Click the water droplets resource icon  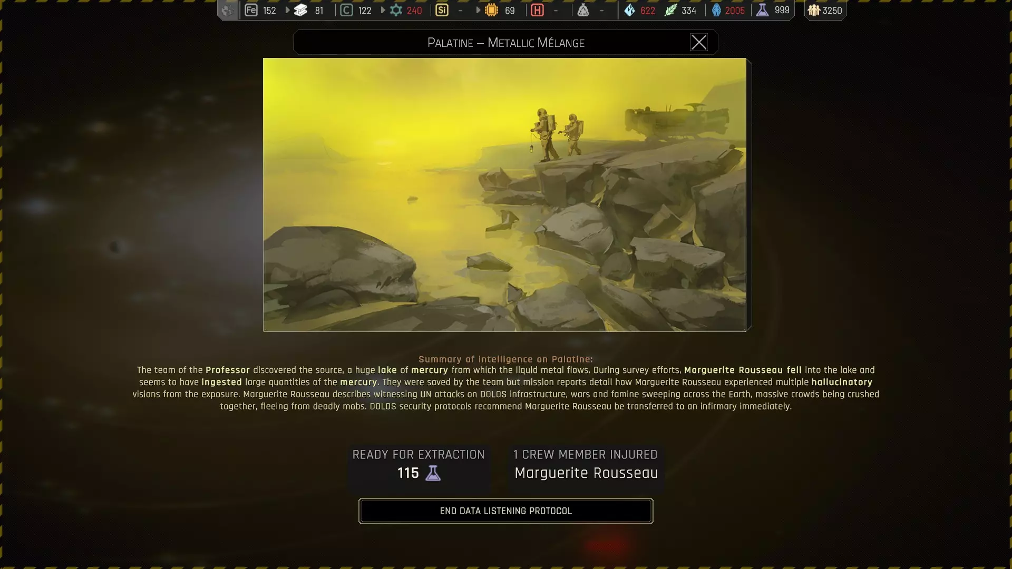point(629,10)
